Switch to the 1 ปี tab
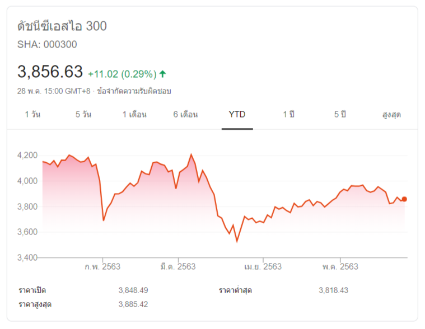The image size is (425, 329). (288, 115)
